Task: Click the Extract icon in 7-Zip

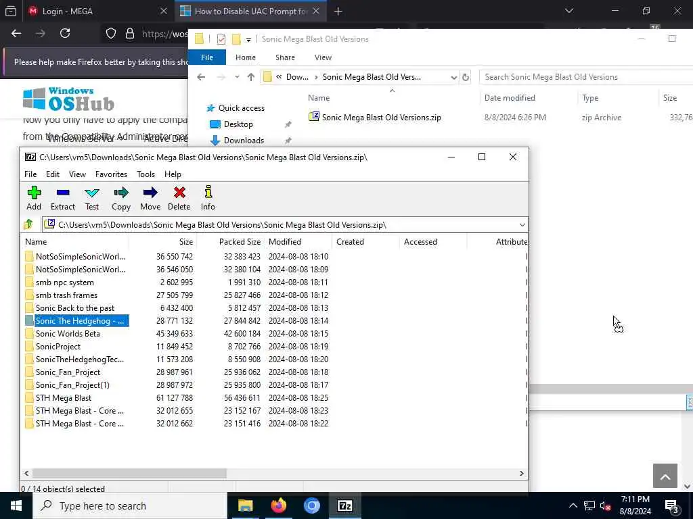Action: 63,198
